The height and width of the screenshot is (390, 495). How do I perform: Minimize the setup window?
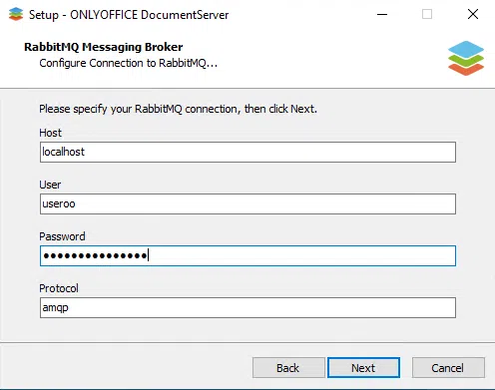click(x=382, y=14)
